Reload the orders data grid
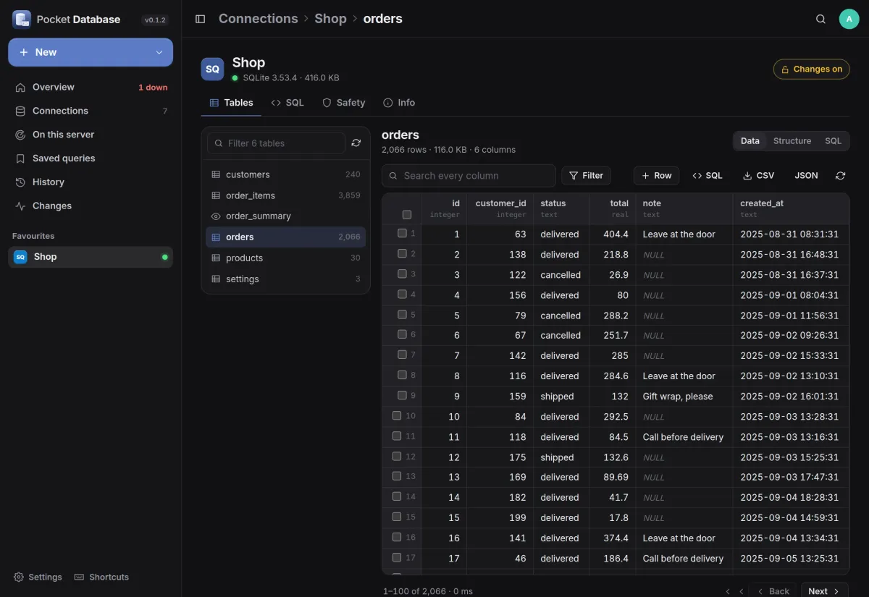The height and width of the screenshot is (597, 869). click(x=840, y=176)
